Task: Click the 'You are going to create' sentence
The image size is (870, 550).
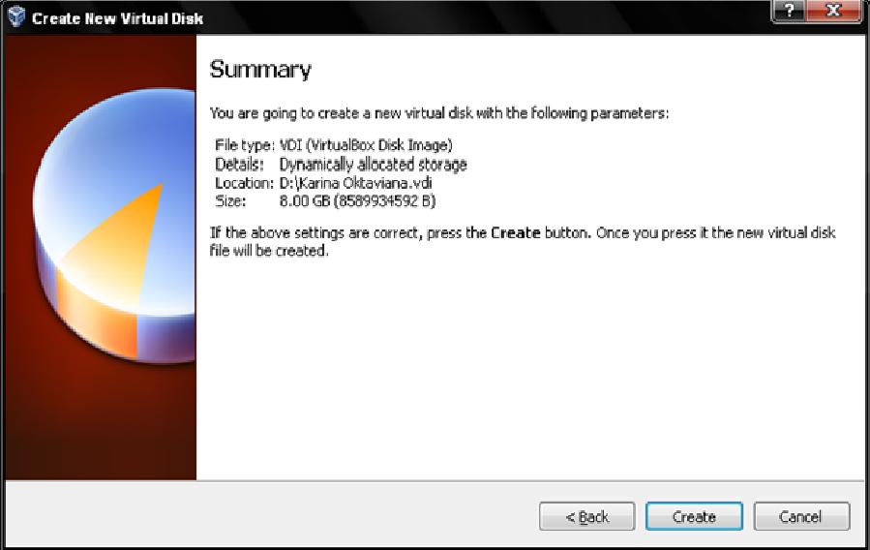Action: (x=439, y=113)
